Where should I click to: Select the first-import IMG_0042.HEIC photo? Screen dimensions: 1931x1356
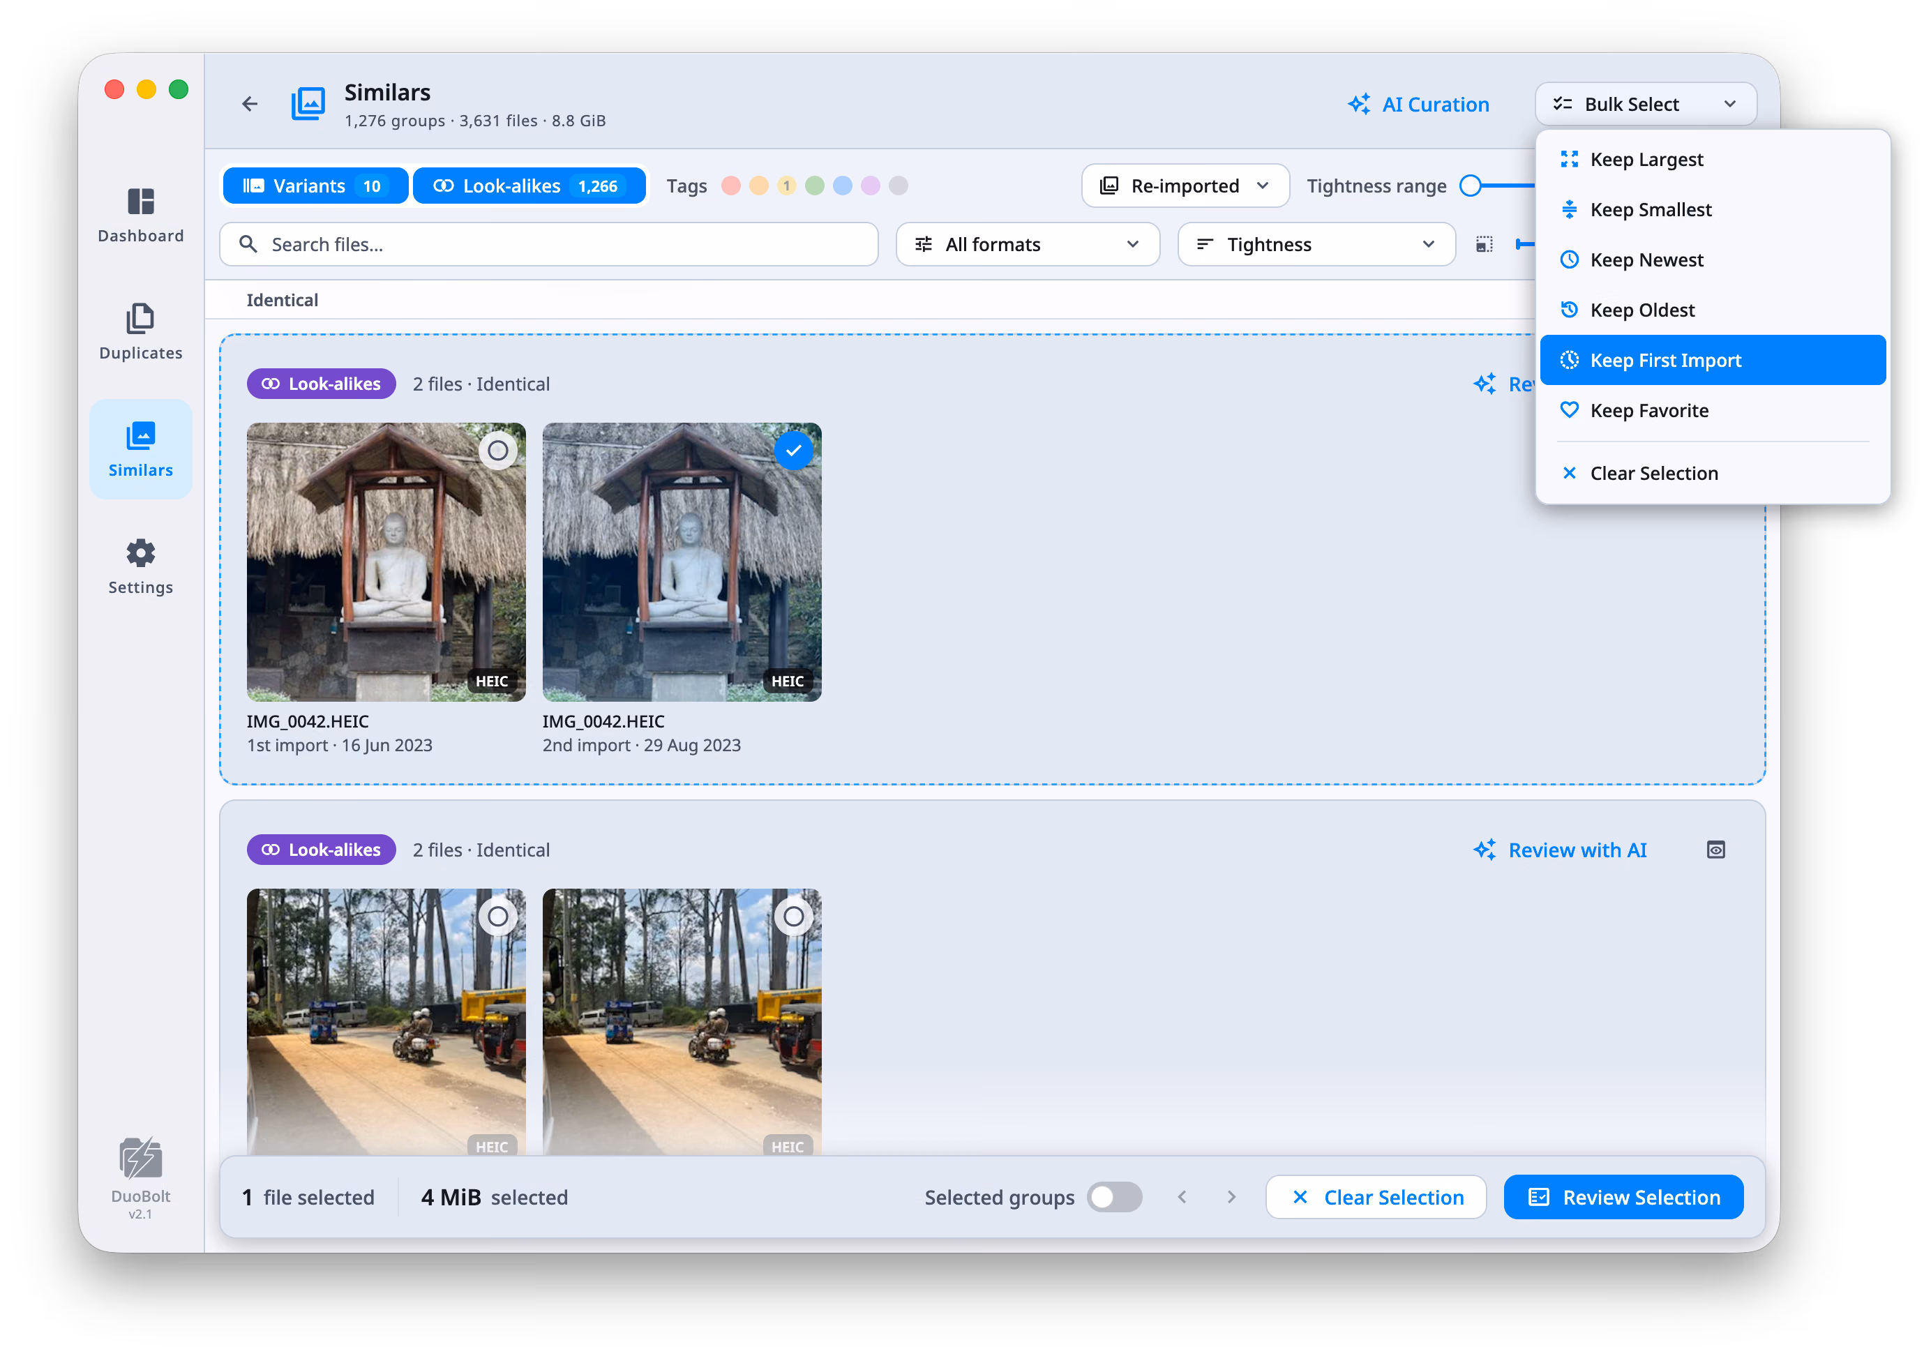[498, 451]
